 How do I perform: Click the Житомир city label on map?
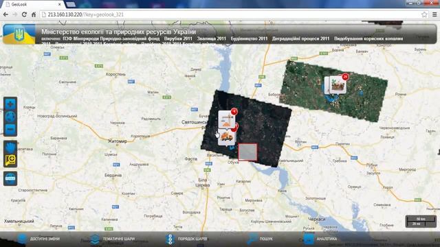pos(118,141)
